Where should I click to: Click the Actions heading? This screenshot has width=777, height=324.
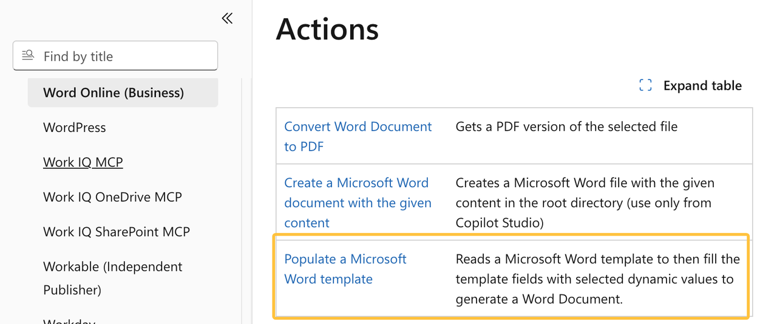click(x=327, y=29)
